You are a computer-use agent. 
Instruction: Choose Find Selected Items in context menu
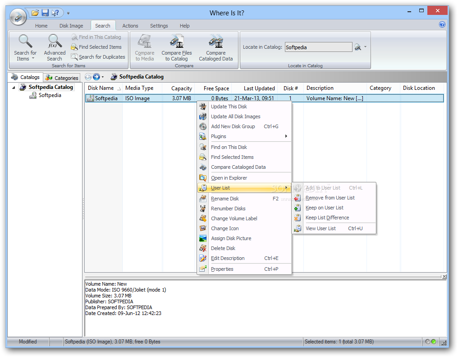(x=244, y=157)
